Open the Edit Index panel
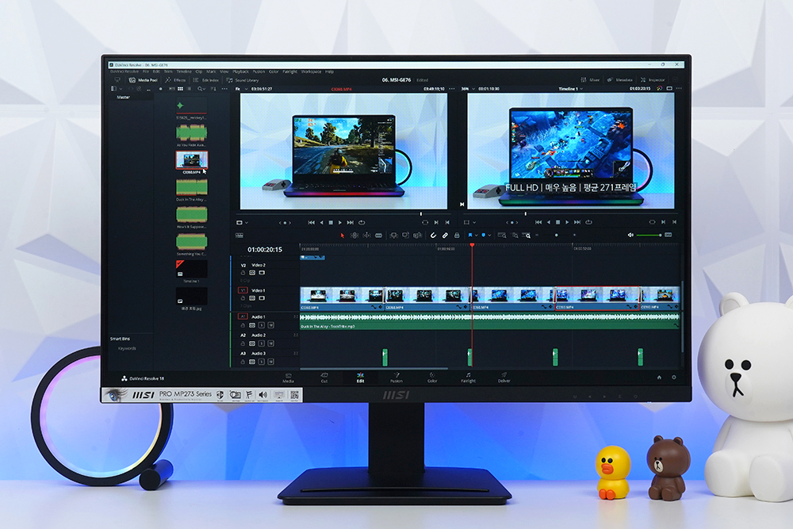 [x=206, y=80]
